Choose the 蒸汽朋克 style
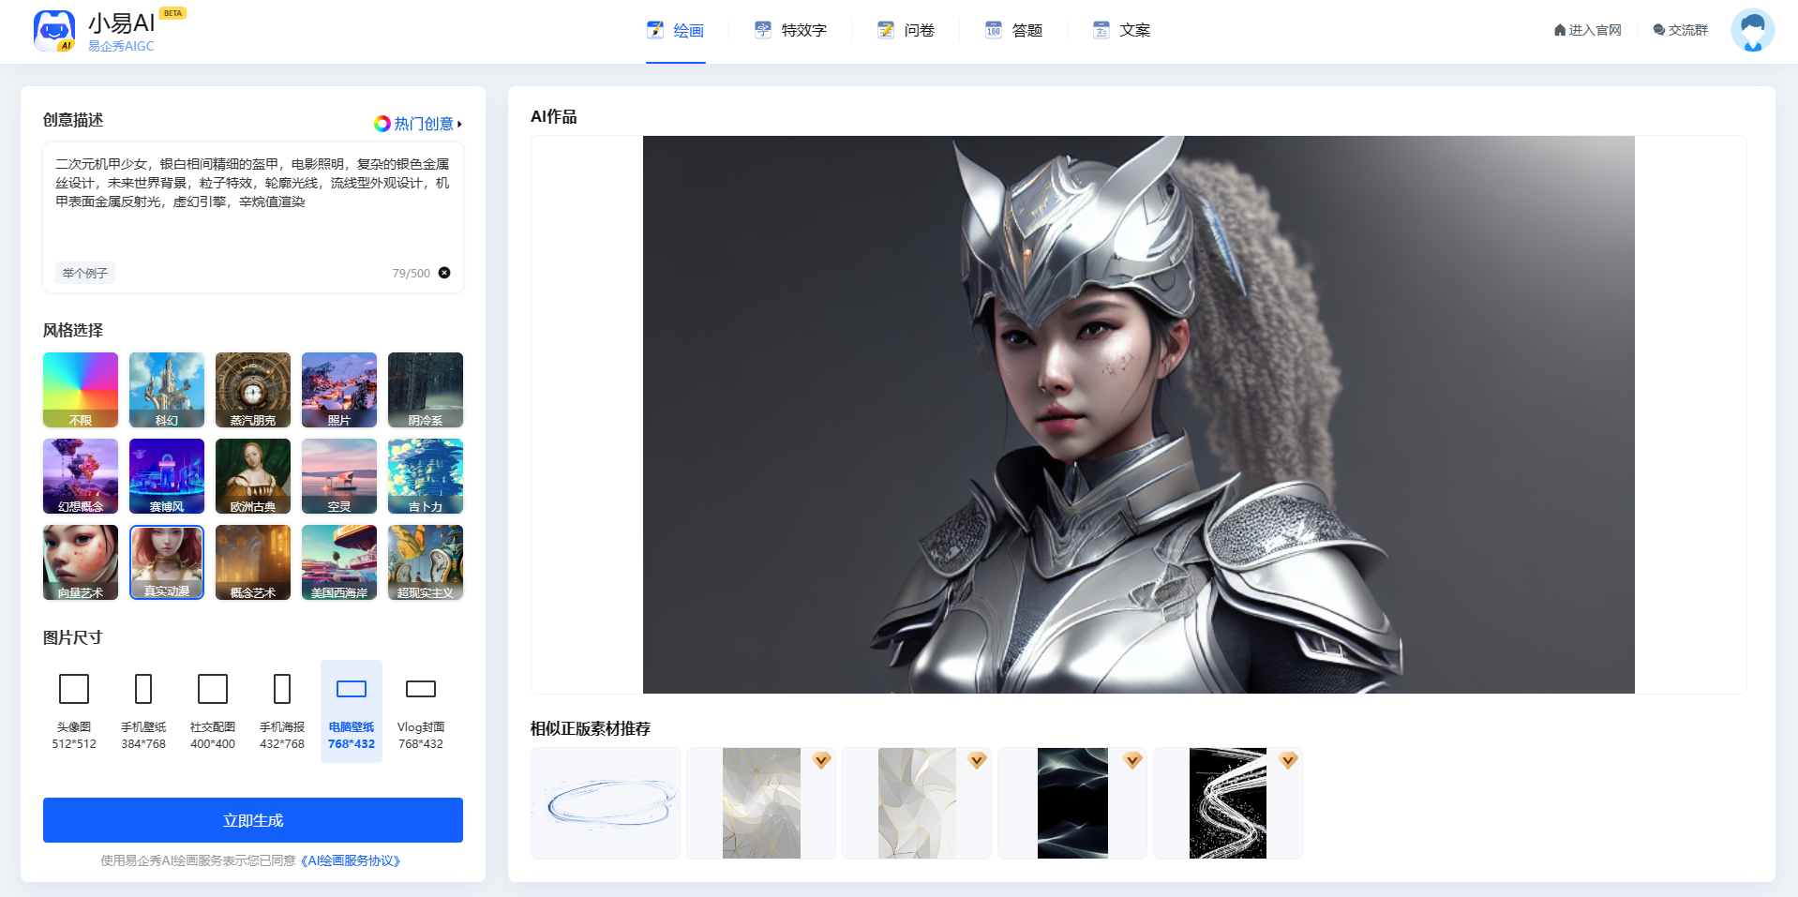 (253, 390)
